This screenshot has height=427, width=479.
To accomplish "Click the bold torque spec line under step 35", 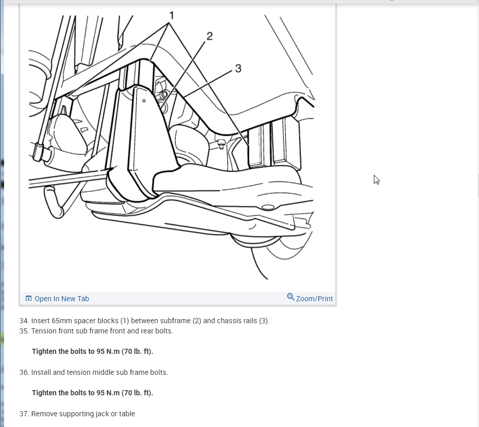I will 92,351.
